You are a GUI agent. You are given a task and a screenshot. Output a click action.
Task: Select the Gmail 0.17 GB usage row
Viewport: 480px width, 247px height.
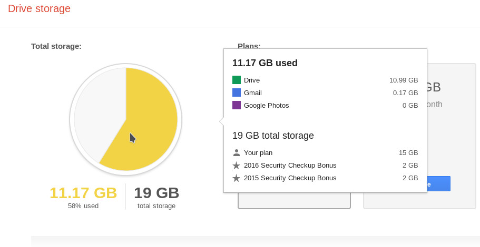pyautogui.click(x=325, y=92)
